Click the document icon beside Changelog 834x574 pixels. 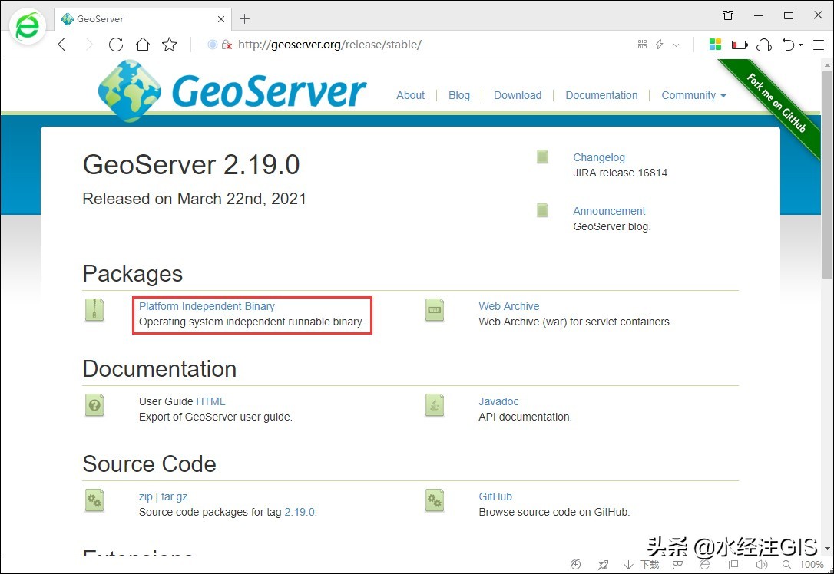(542, 157)
